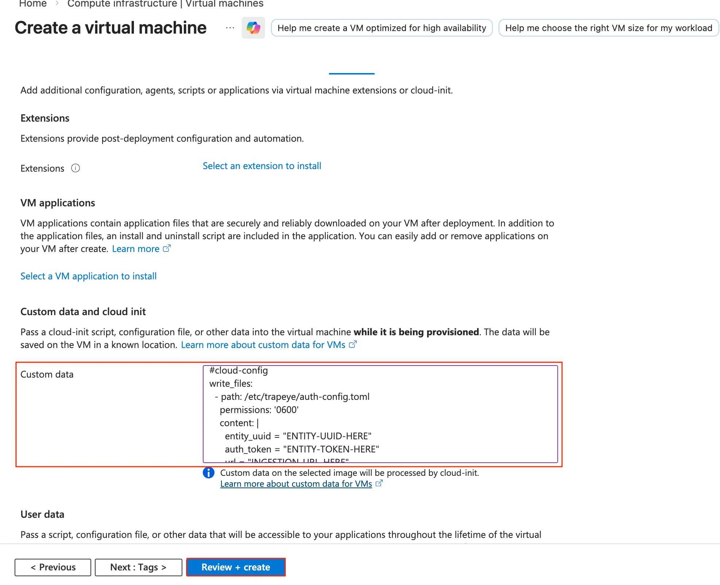Click the Copilot icon near the title
This screenshot has width=720, height=585.
(x=253, y=28)
